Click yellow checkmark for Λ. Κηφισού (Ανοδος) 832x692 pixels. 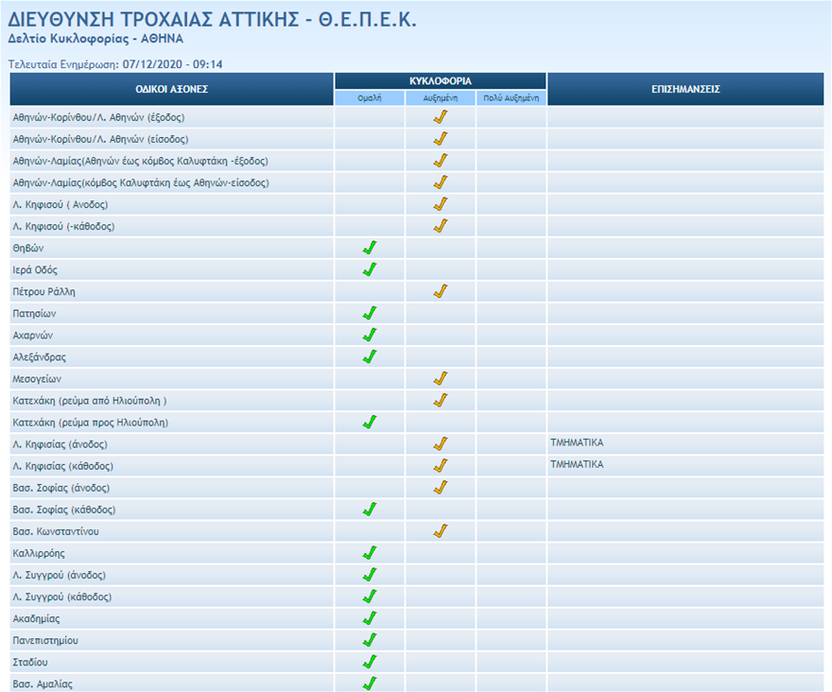[x=440, y=205]
